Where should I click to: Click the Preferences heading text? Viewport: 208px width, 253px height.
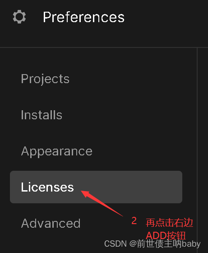83,17
